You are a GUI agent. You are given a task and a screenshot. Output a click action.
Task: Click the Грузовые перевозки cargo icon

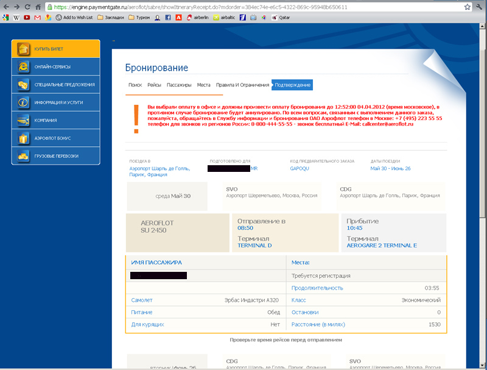[x=23, y=156]
